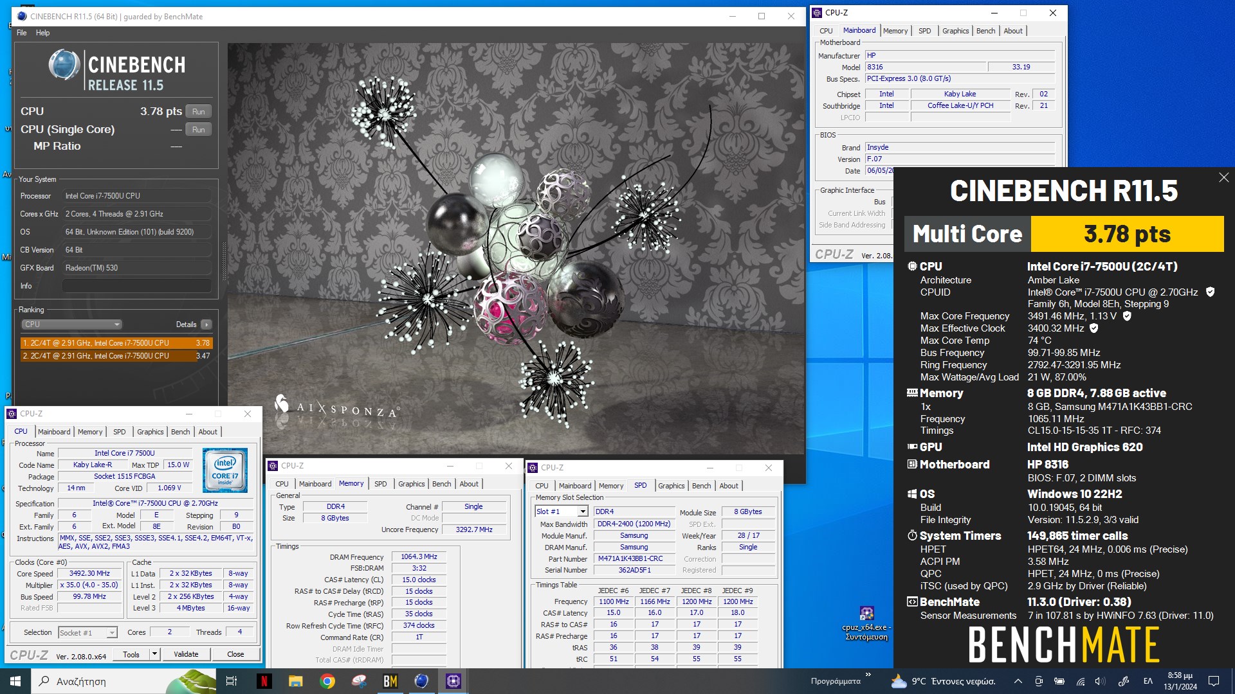Open Task View on the taskbar
Image resolution: width=1235 pixels, height=694 pixels.
(232, 681)
